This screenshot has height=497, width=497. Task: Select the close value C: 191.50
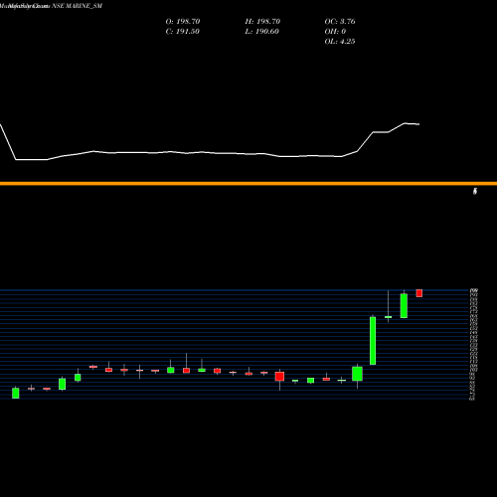coord(183,31)
